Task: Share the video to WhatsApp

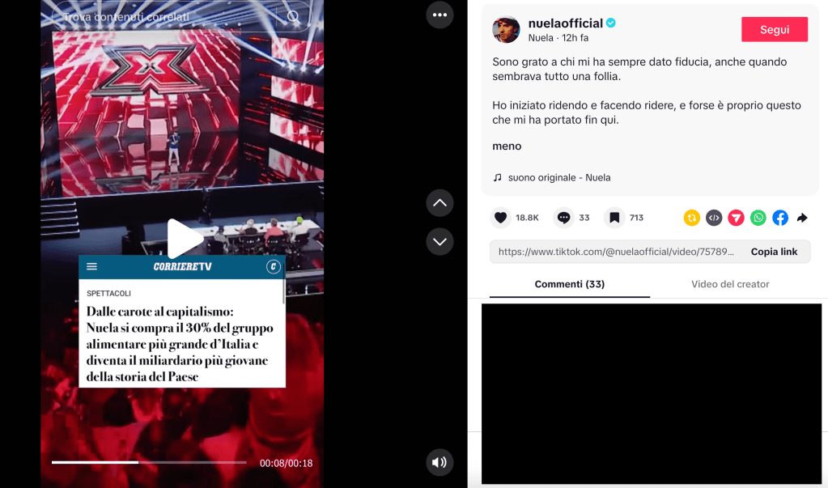Action: (758, 218)
